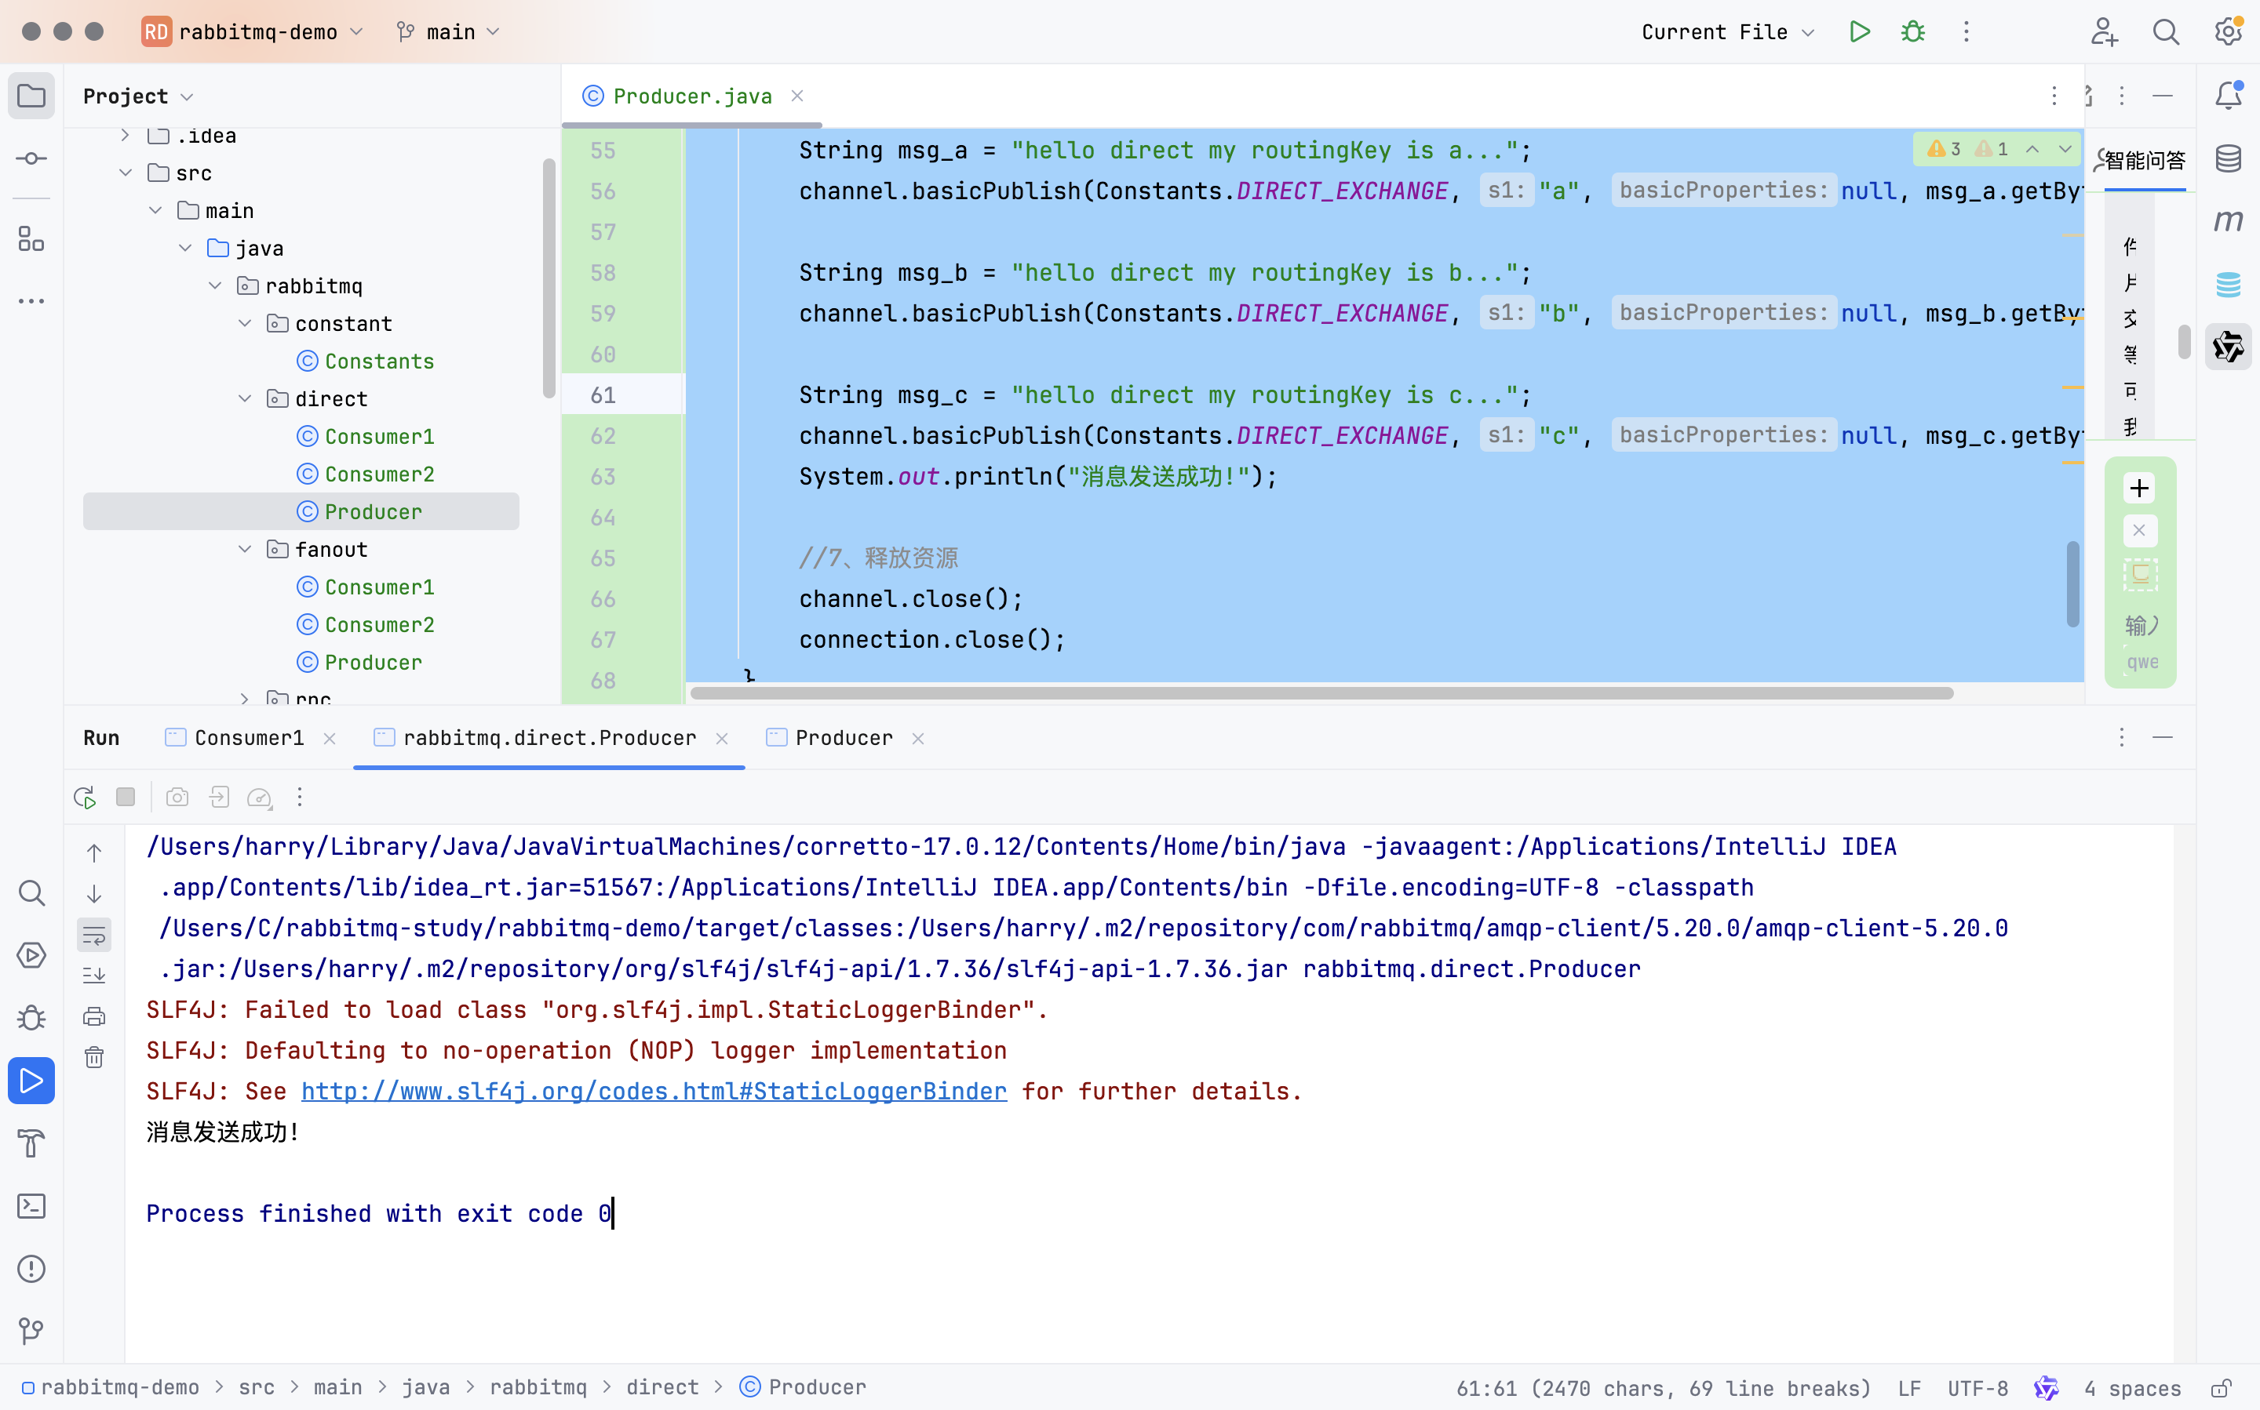Switch to the Consumer1 run tab
The width and height of the screenshot is (2260, 1410).
point(248,738)
